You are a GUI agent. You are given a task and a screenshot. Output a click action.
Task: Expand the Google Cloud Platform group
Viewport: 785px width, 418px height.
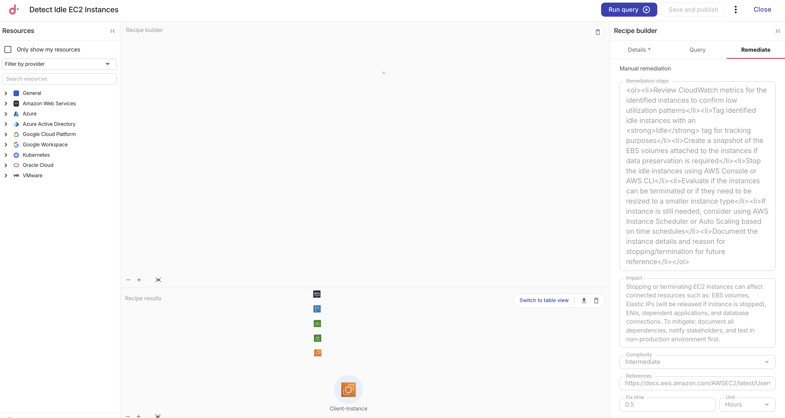click(x=6, y=134)
